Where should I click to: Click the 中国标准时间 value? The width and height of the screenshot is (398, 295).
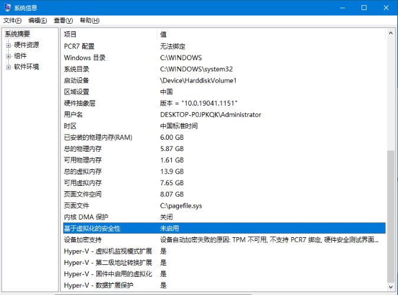point(179,126)
